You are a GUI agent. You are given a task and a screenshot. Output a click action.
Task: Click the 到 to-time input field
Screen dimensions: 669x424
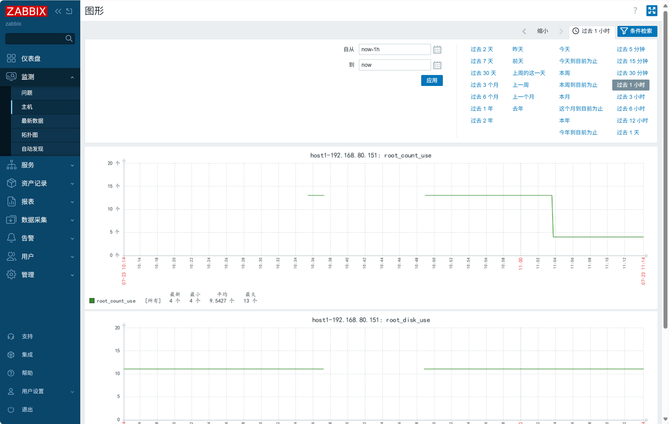click(x=395, y=65)
